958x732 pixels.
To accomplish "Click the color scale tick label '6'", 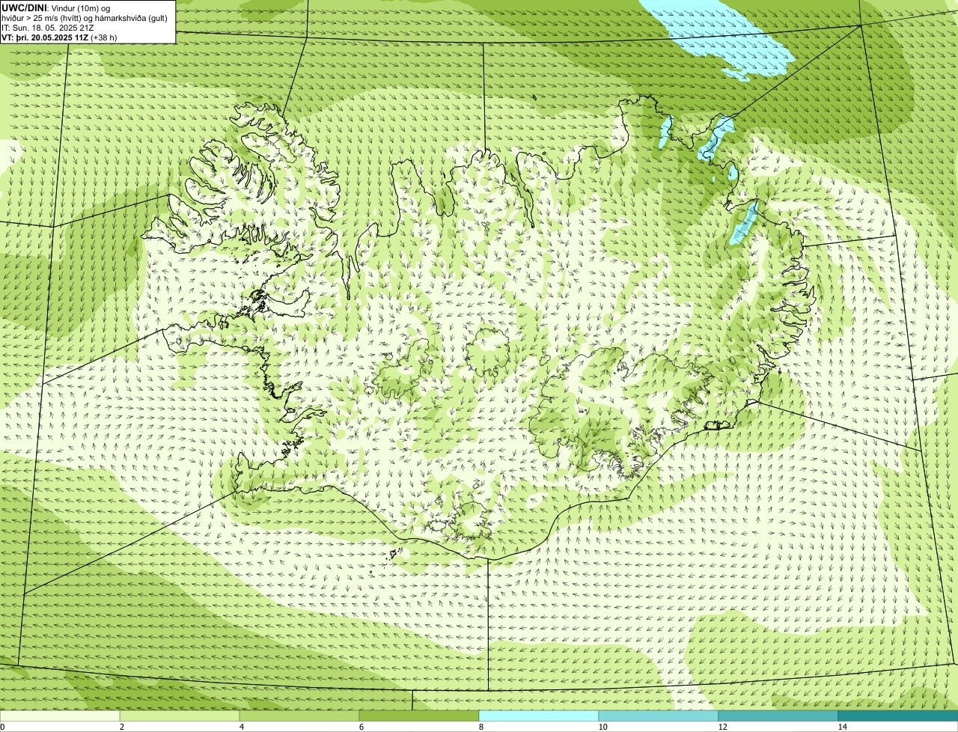I will [361, 727].
